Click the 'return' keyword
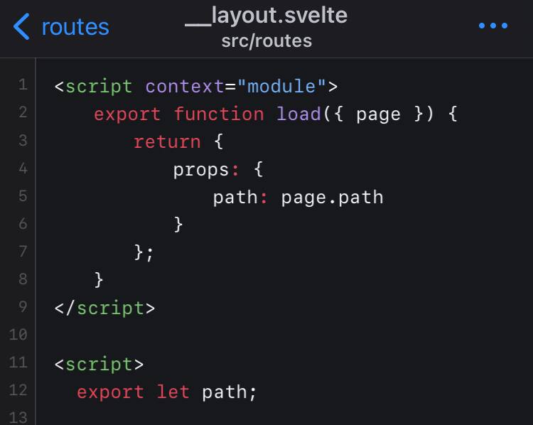 (167, 141)
